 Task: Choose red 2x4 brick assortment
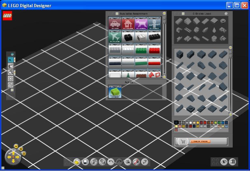pos(154,50)
